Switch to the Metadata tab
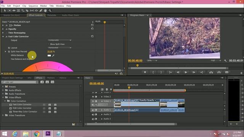Screen dimensions: 244x137 click(x=52, y=15)
